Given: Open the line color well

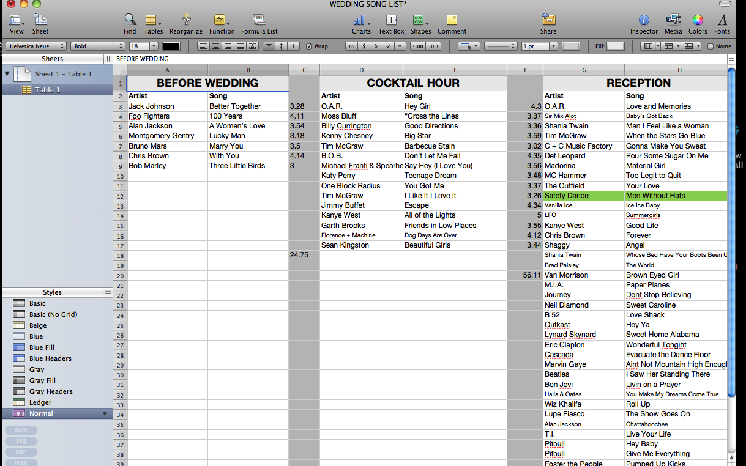Looking at the screenshot, I should tap(570, 46).
